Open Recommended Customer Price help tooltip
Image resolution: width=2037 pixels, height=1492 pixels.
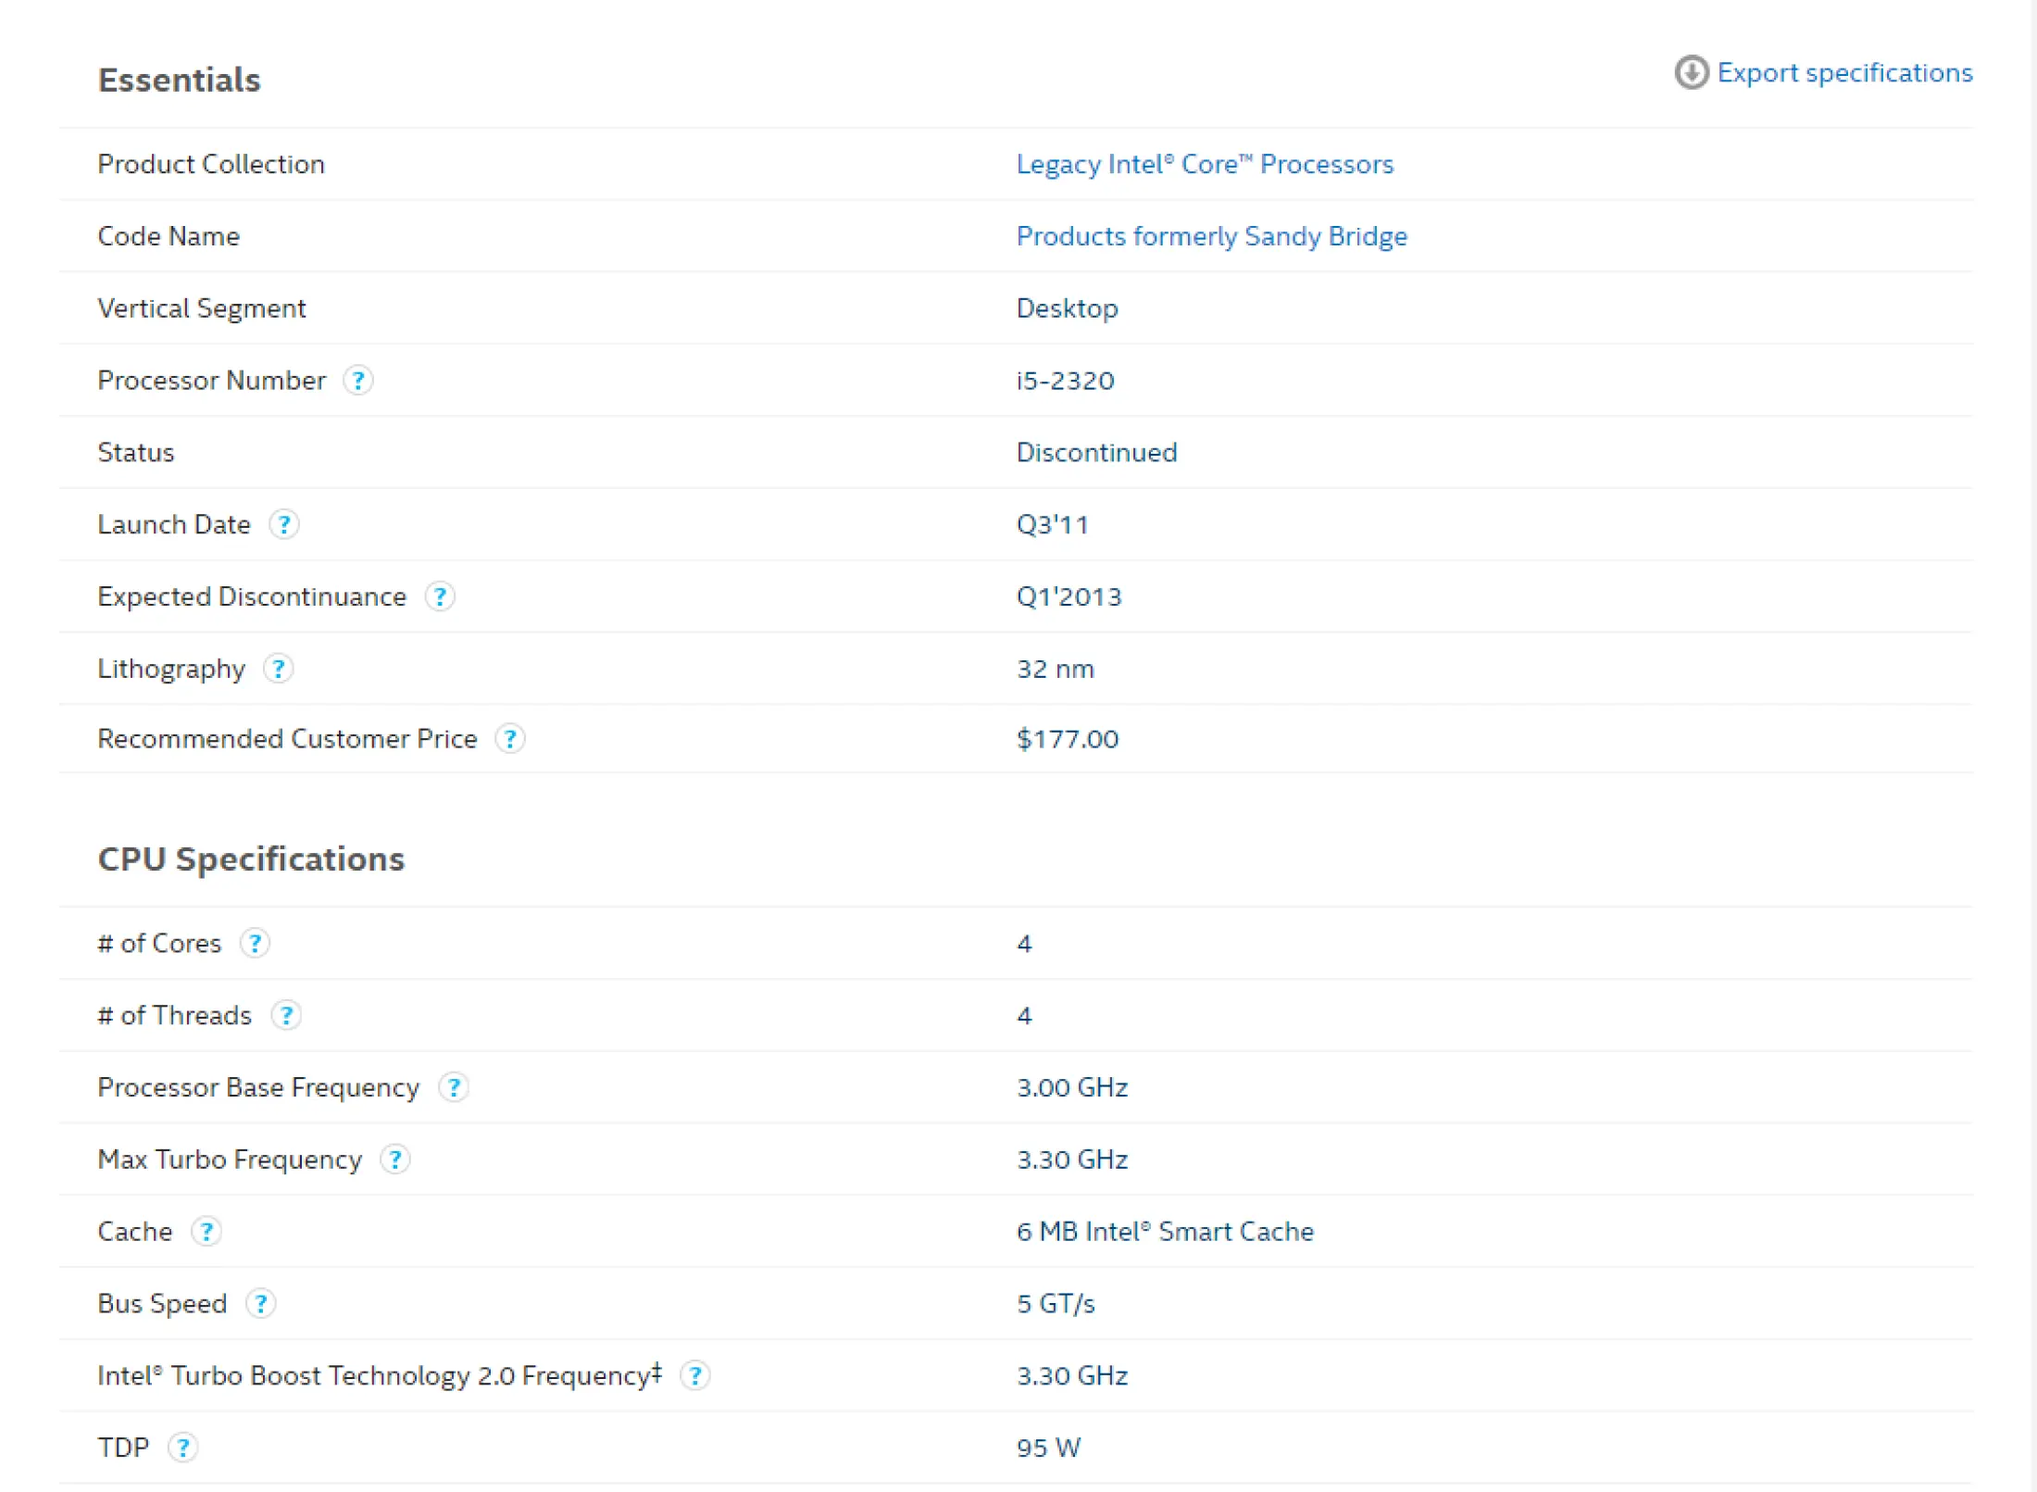(x=510, y=739)
